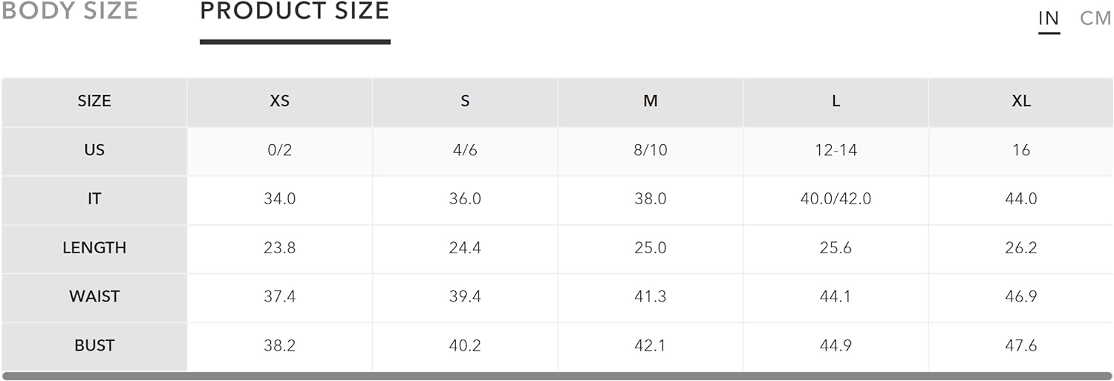Click the 12-14 US size cell
This screenshot has width=1114, height=381.
tap(835, 150)
